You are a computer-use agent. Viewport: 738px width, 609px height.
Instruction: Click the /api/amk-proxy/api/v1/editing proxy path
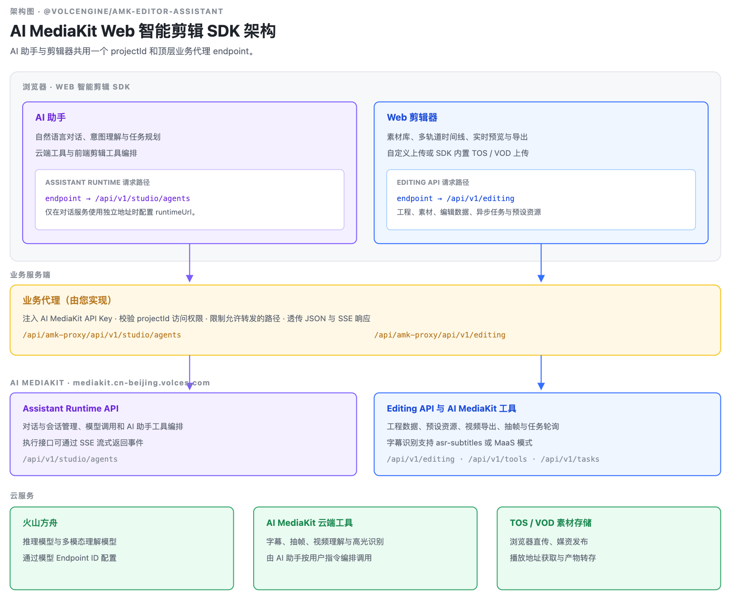[440, 335]
